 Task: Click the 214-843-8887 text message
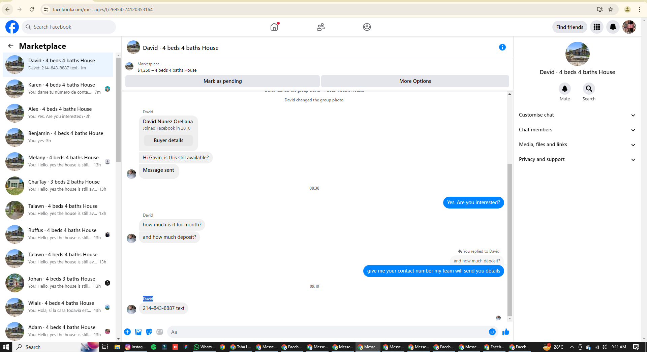click(163, 308)
